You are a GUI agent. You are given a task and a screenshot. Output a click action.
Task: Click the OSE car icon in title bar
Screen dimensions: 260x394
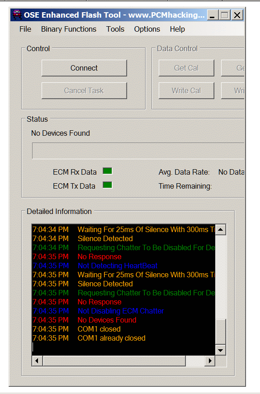[17, 15]
